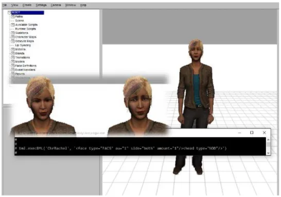Click the console scrollbar down arrow

point(268,153)
